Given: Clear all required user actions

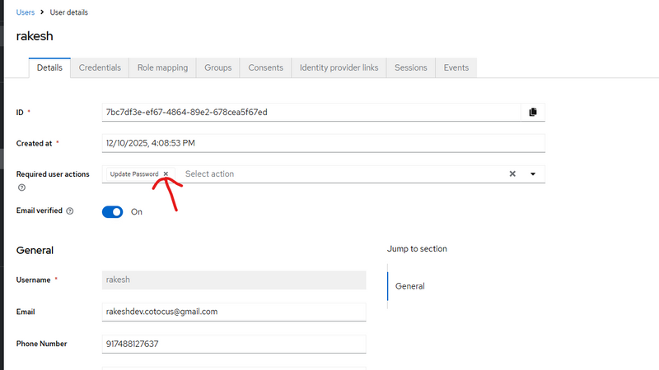Looking at the screenshot, I should [x=512, y=174].
